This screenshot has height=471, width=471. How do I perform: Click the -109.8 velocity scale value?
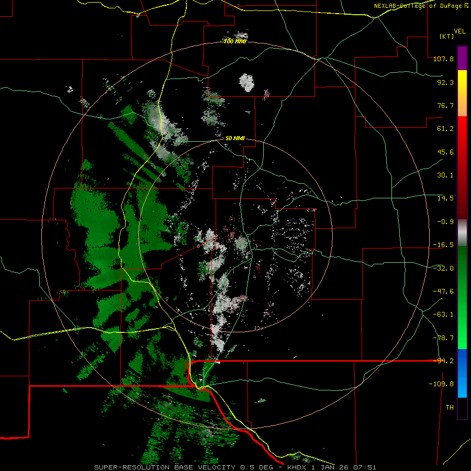(x=441, y=384)
